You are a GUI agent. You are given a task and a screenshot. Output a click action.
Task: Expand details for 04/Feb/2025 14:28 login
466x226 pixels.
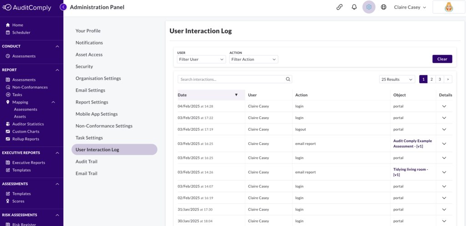coord(444,106)
